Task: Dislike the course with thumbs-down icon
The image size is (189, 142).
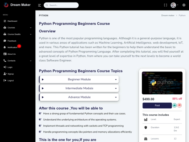Action: 180,106
